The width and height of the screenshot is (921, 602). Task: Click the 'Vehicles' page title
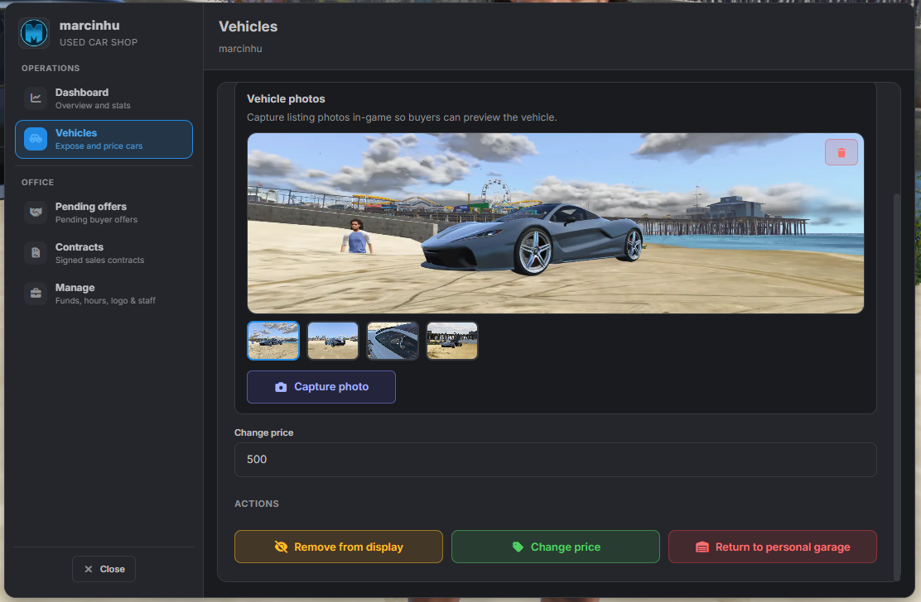click(248, 26)
